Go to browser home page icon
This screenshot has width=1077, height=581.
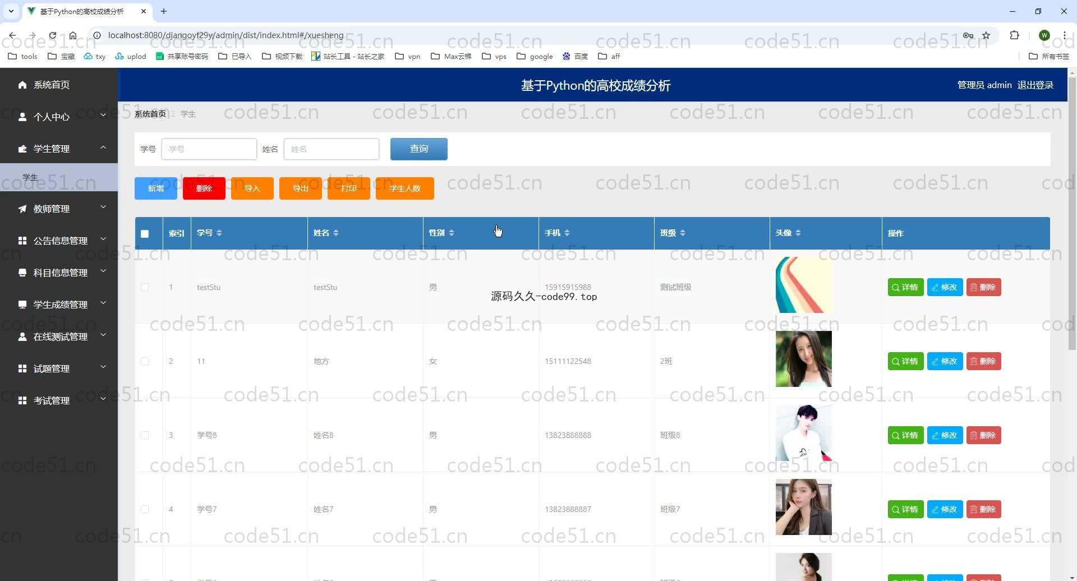tap(73, 35)
